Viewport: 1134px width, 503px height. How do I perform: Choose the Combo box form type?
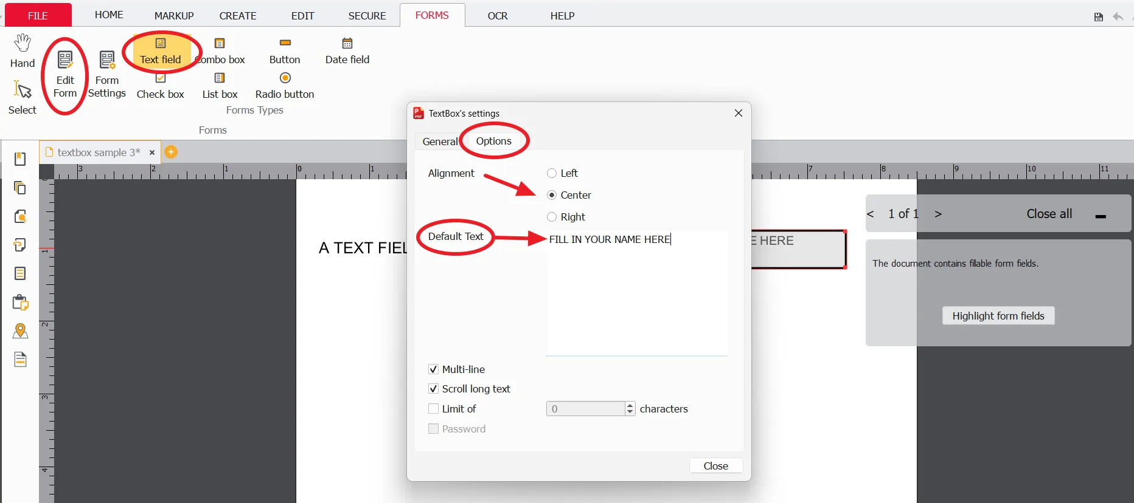220,51
